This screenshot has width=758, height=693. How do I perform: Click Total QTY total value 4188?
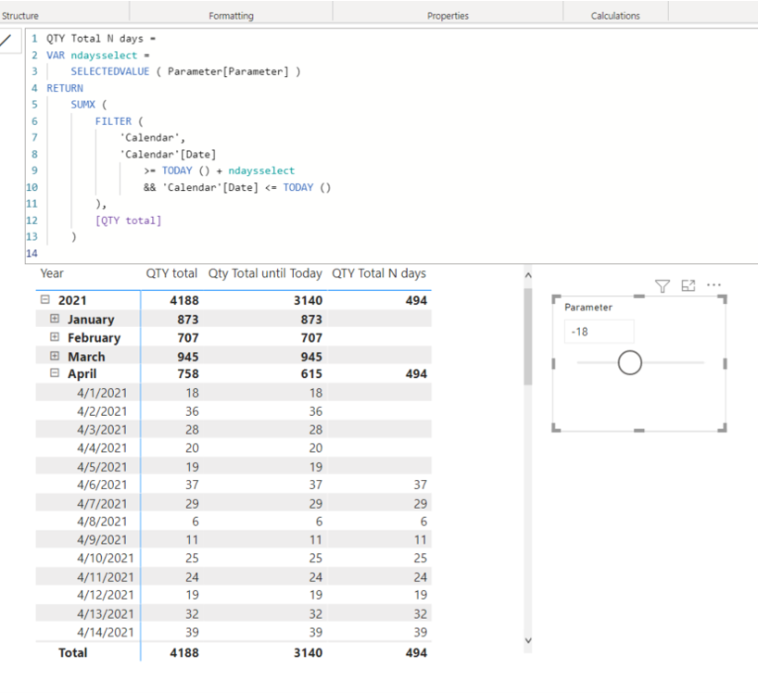(x=184, y=653)
